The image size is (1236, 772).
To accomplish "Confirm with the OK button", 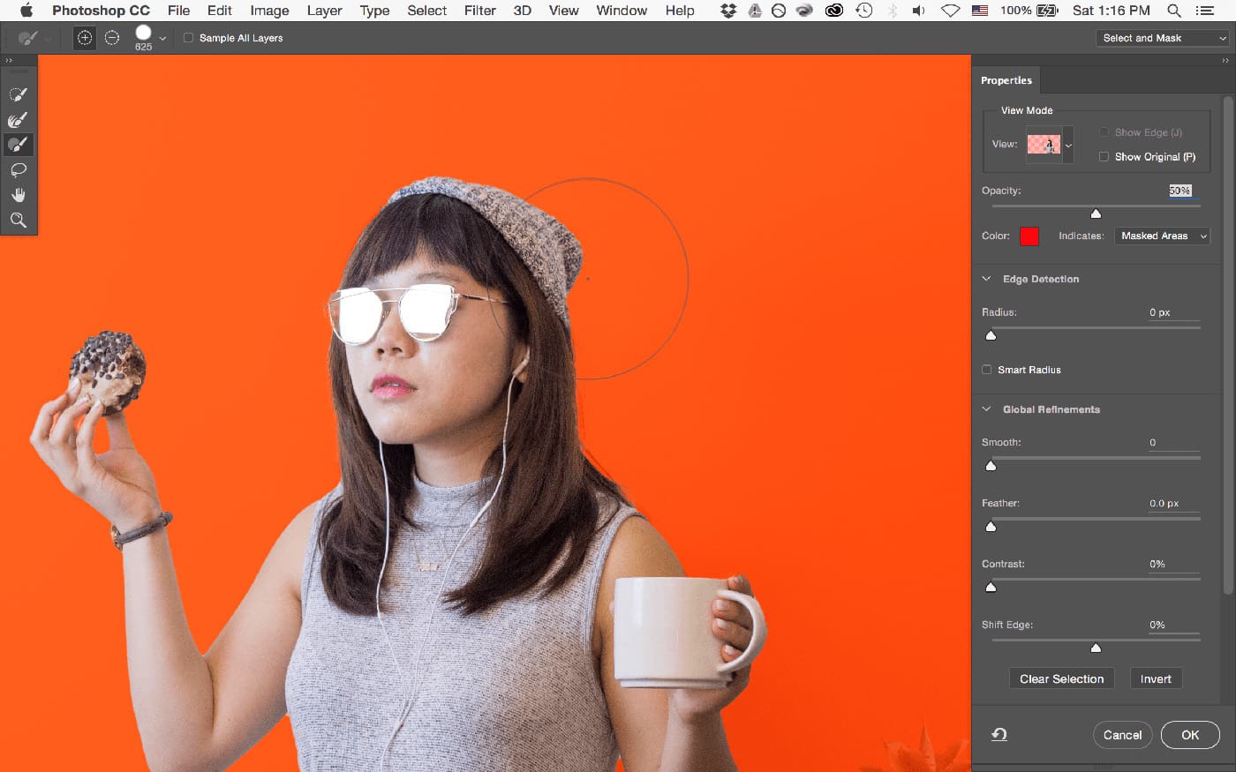I will pos(1190,735).
